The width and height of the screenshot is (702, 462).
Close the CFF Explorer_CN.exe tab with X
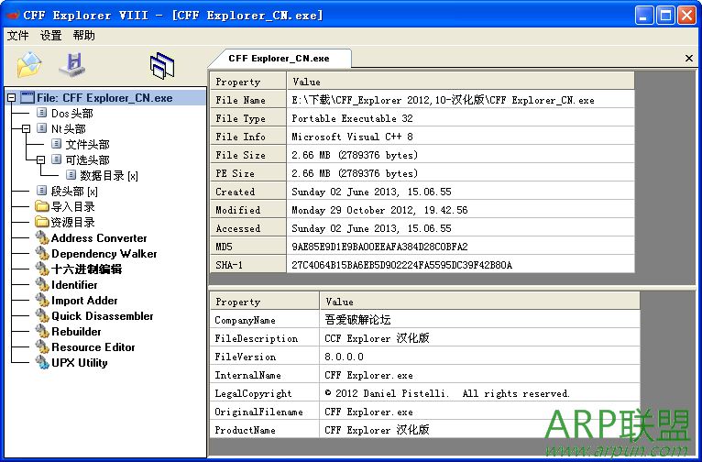pyautogui.click(x=689, y=58)
